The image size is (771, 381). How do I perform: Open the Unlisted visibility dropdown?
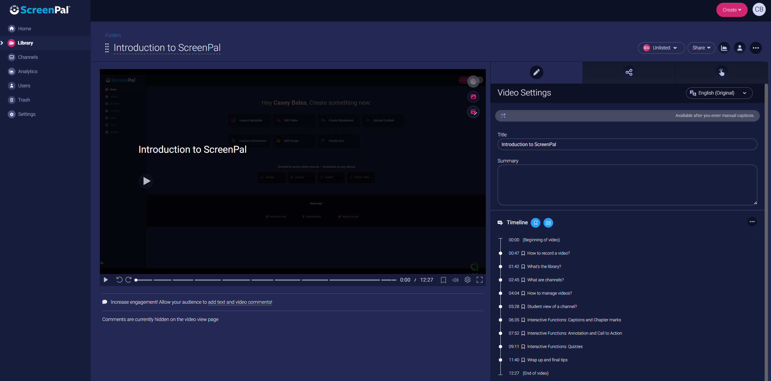pyautogui.click(x=661, y=48)
